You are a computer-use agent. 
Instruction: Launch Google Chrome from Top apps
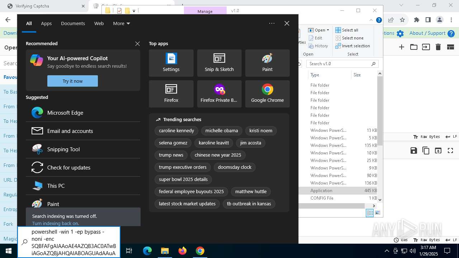267,94
